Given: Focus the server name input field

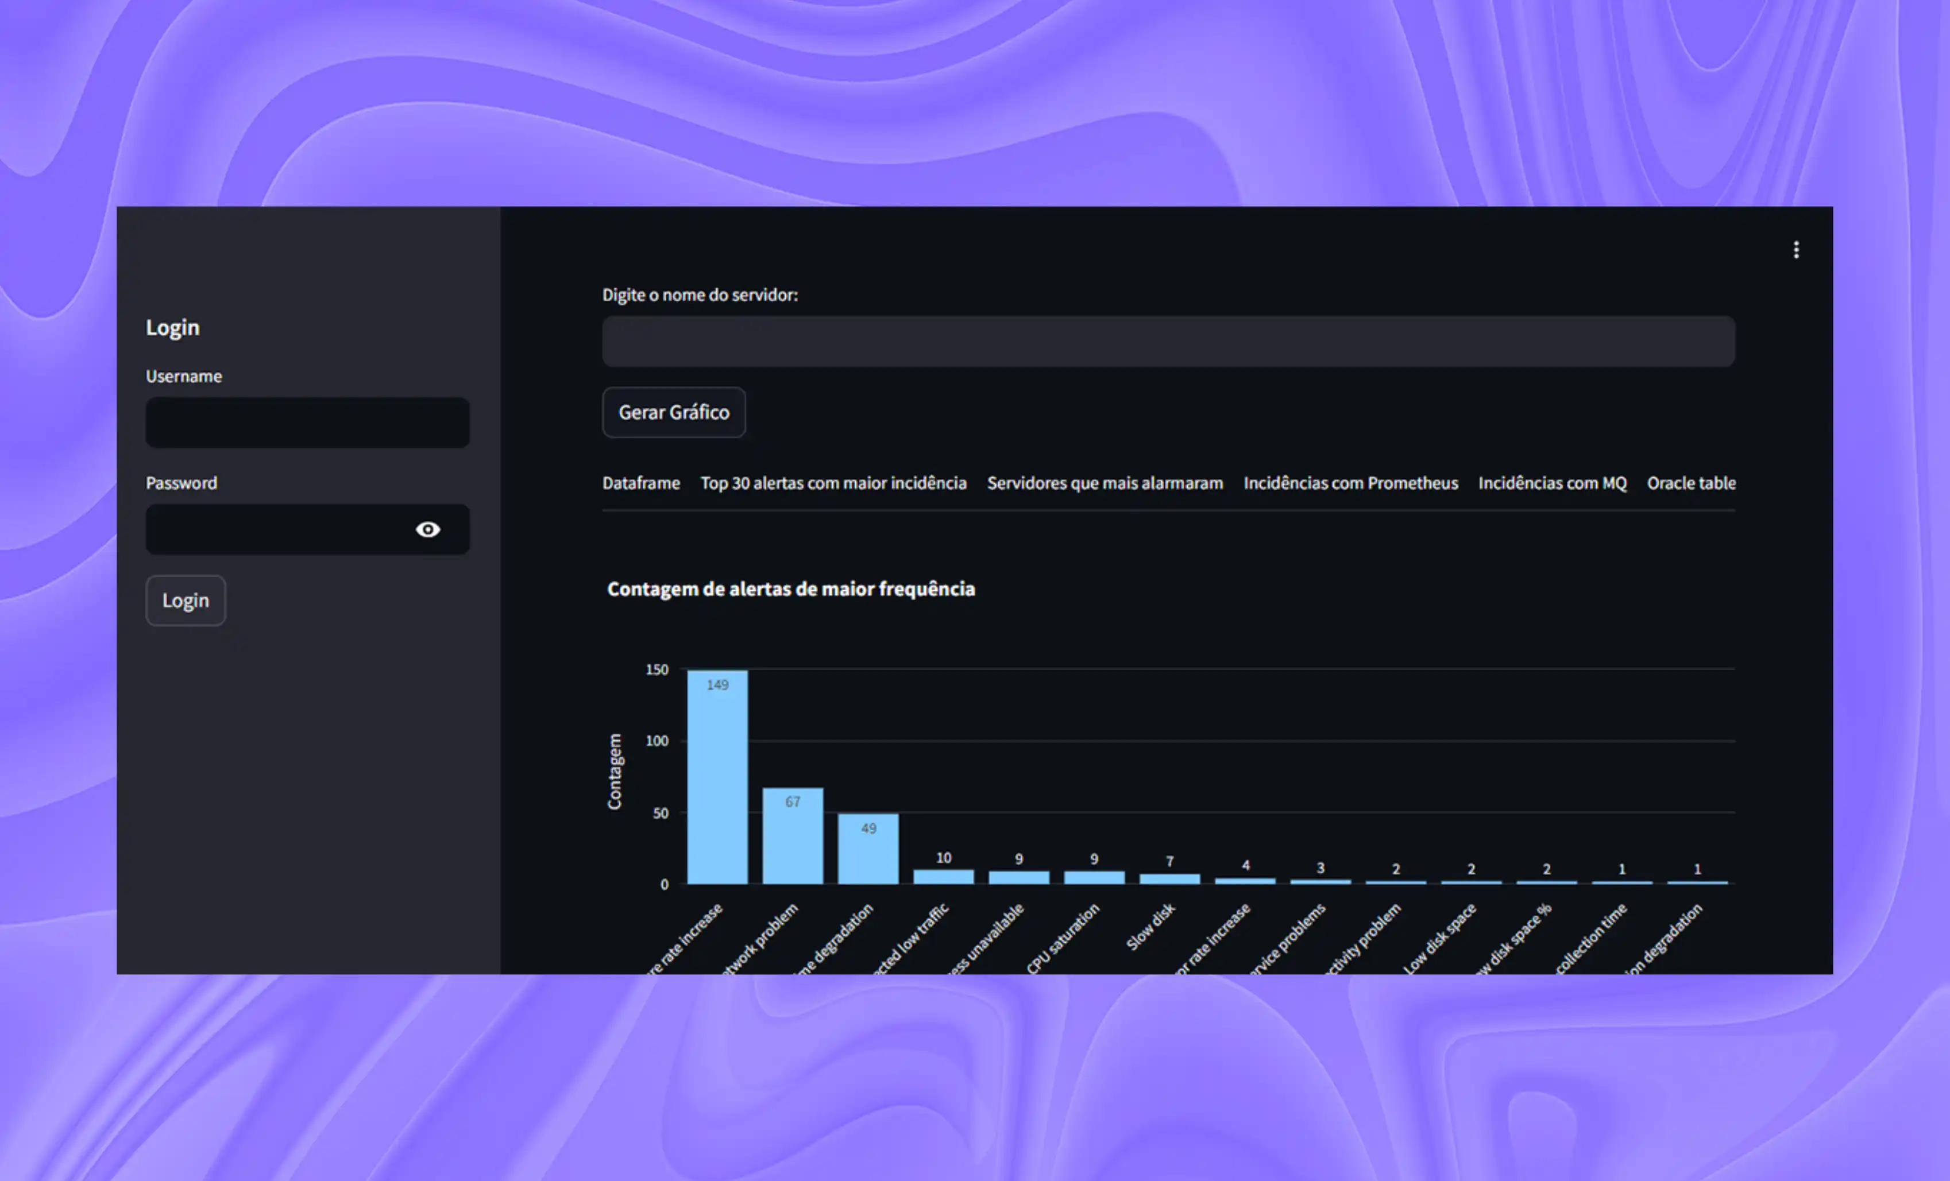Looking at the screenshot, I should click(x=1168, y=342).
